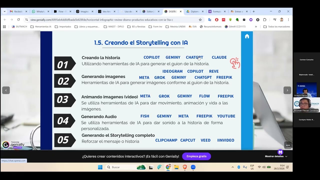Image resolution: width=320 pixels, height=180 pixels.
Task: Open the notifications bell in the tray
Action: coord(287,167)
